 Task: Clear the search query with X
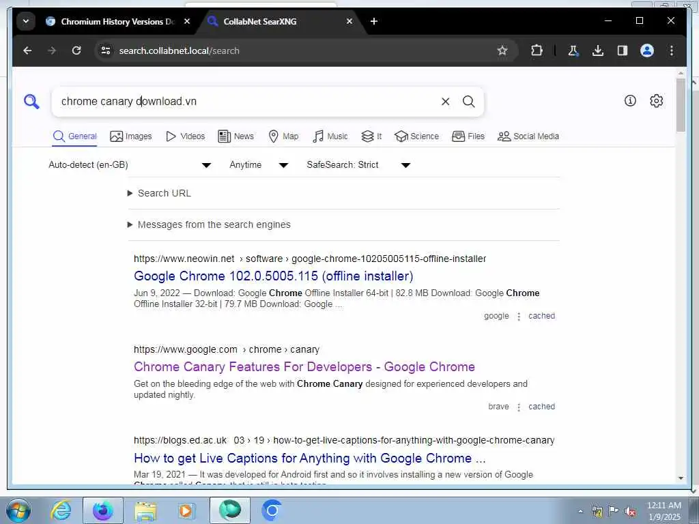point(445,102)
